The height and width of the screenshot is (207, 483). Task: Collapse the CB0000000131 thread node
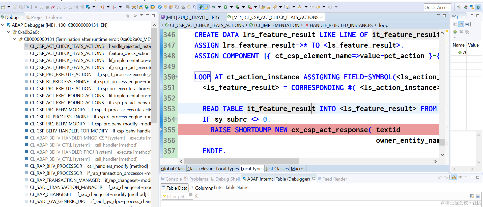[x=15, y=39]
